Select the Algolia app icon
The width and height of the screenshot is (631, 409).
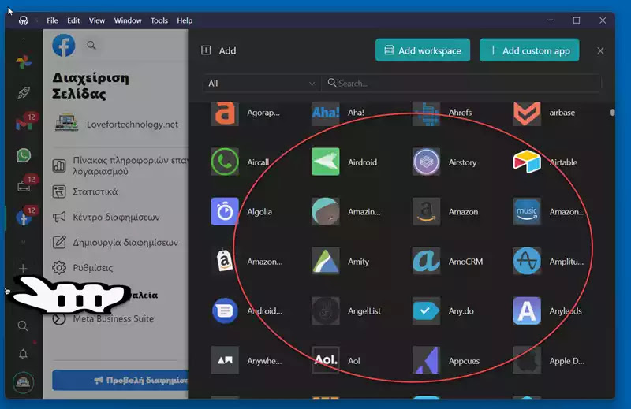[x=225, y=211]
